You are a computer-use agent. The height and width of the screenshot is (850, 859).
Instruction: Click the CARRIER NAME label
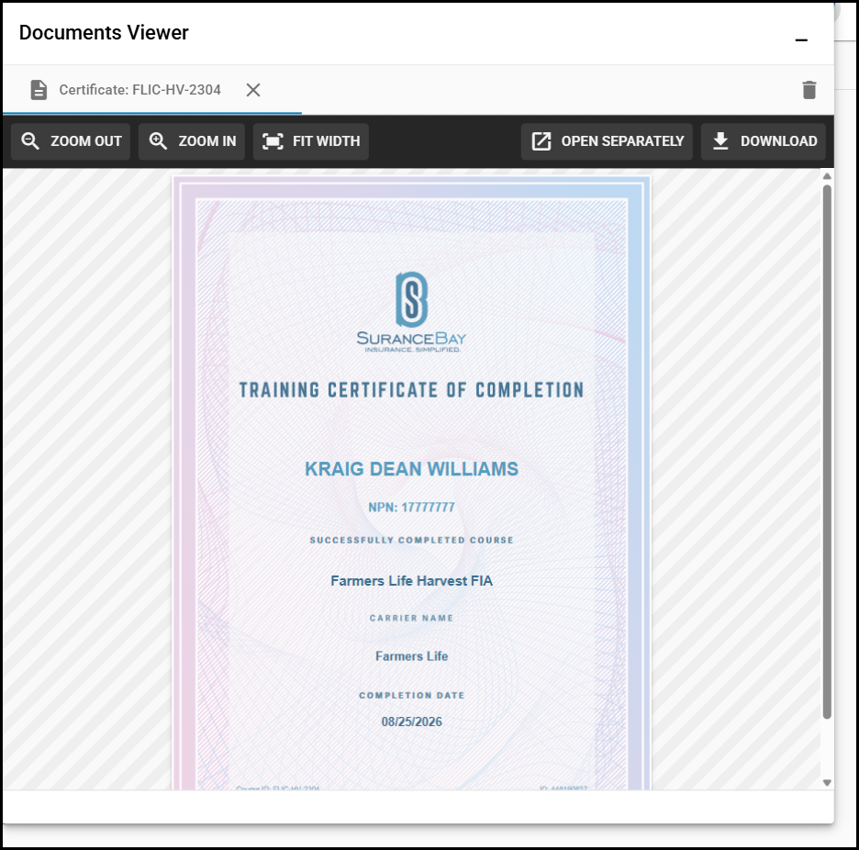tap(411, 618)
